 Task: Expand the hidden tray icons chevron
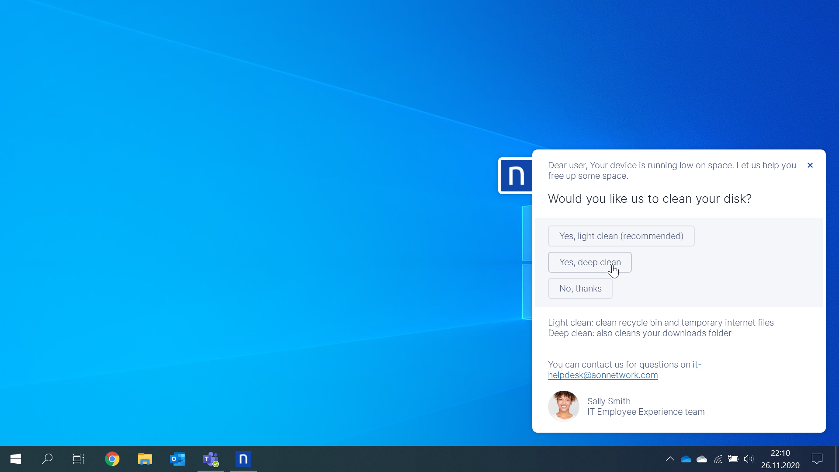[x=670, y=459]
